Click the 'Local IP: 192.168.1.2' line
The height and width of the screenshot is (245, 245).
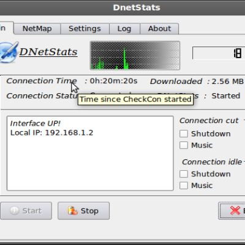click(51, 133)
